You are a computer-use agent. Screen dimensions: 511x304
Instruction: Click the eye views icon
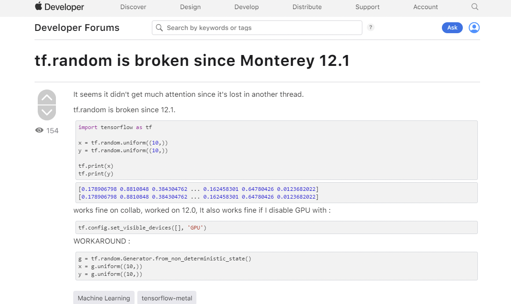(x=40, y=130)
